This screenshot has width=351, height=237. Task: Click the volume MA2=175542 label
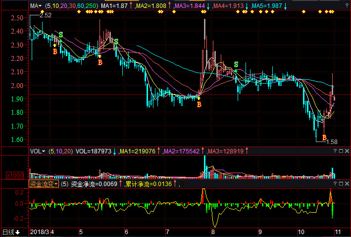182,151
